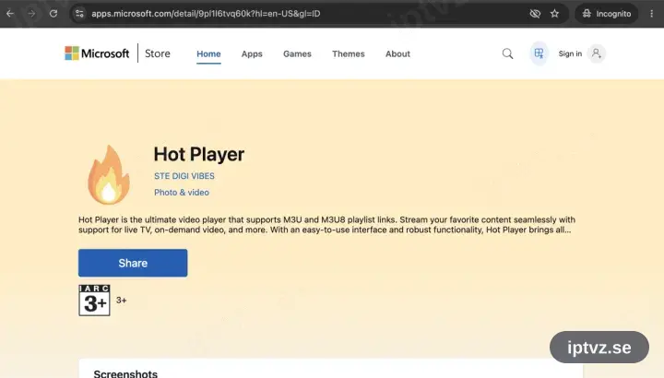This screenshot has height=378, width=664.
Task: Open site information icon in address bar
Action: (x=79, y=14)
